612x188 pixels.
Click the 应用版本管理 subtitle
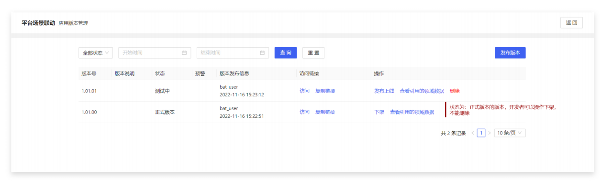(x=73, y=23)
